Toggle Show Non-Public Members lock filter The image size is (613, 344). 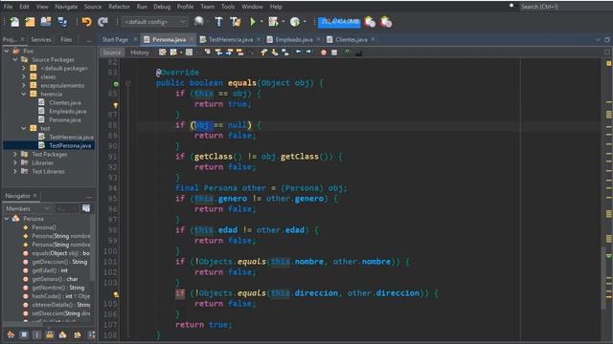[50, 334]
